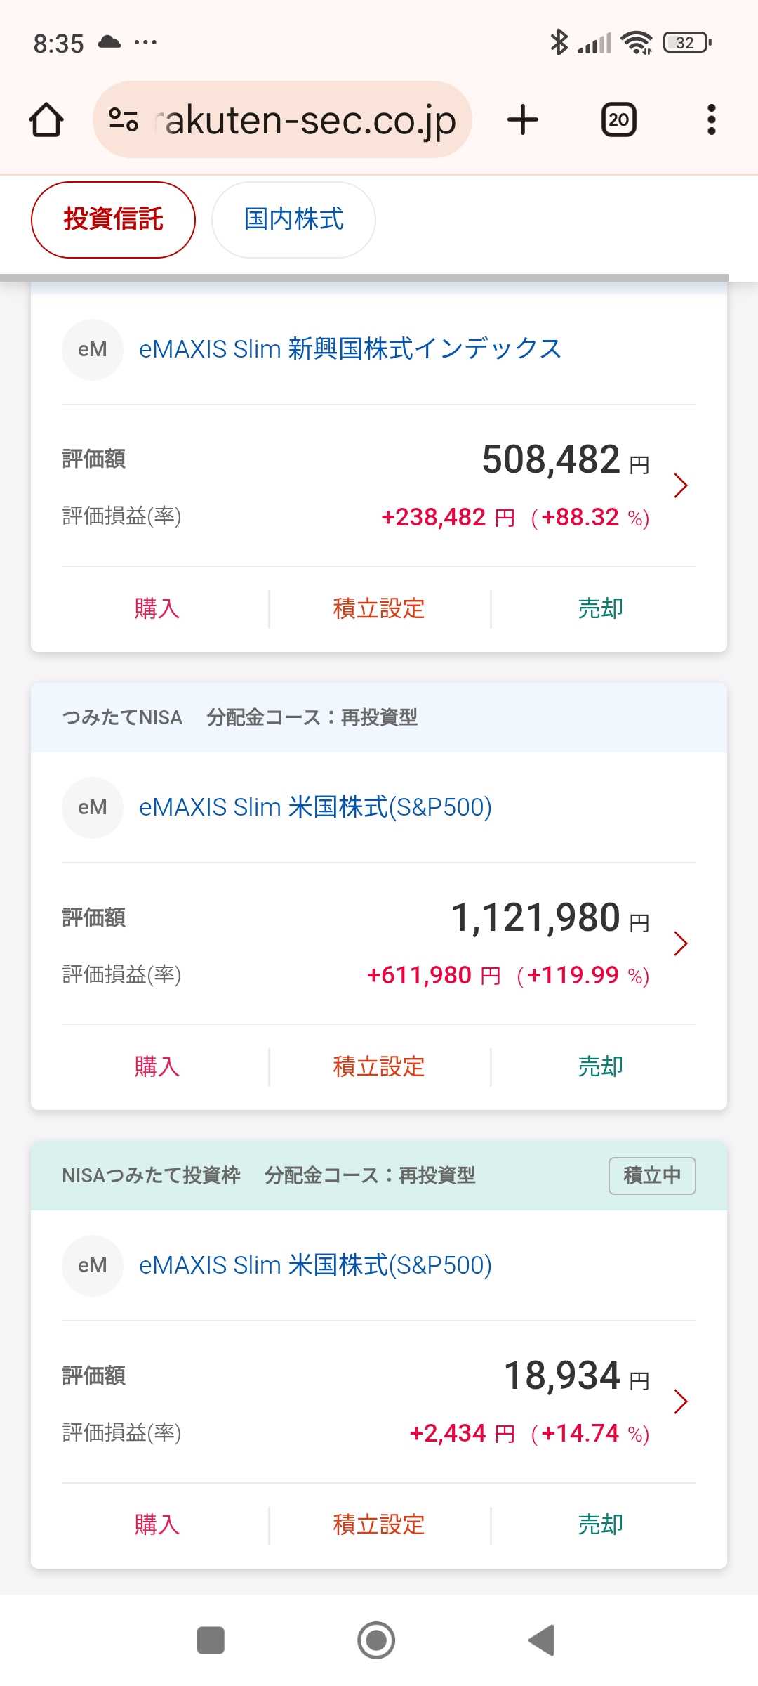758x1686 pixels.
Task: Expand details arrow for 508,482 円 holding
Action: pyautogui.click(x=679, y=485)
